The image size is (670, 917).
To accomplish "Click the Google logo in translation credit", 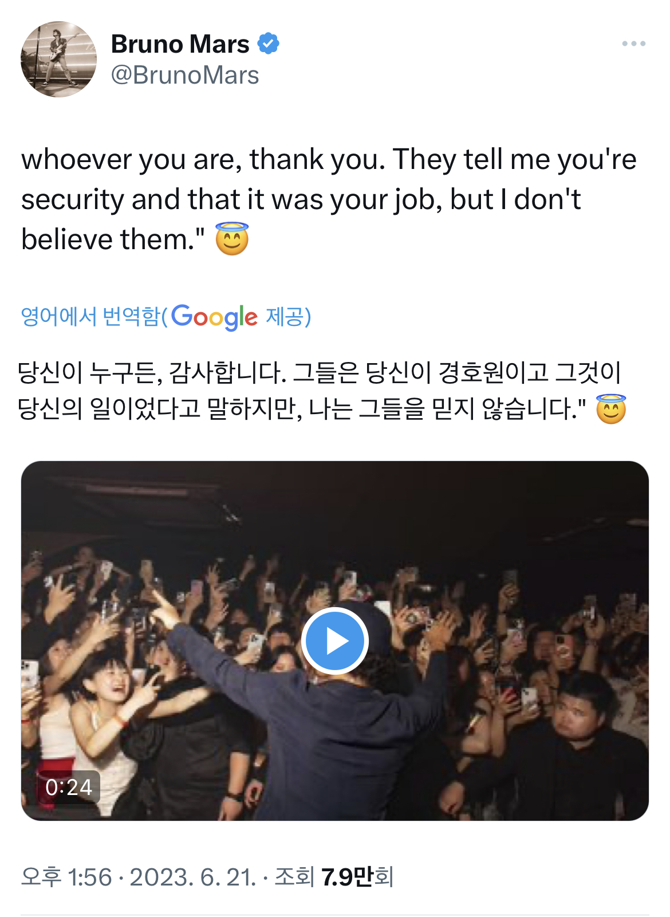I will (x=214, y=317).
